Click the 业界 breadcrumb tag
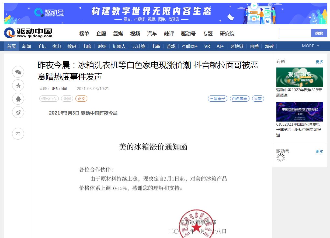Viewport: 330px width, 238px height. coord(67,99)
